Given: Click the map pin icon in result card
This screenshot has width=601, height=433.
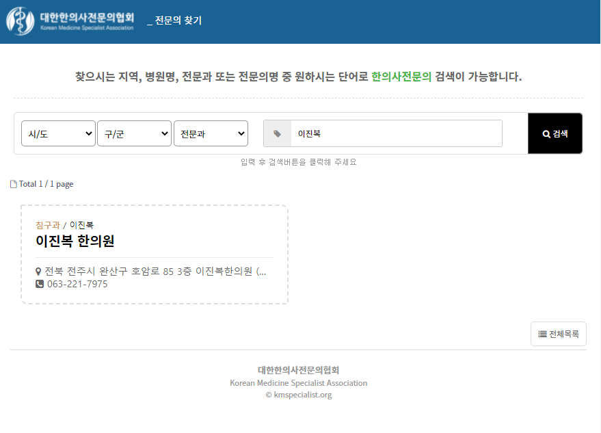Looking at the screenshot, I should coord(38,272).
